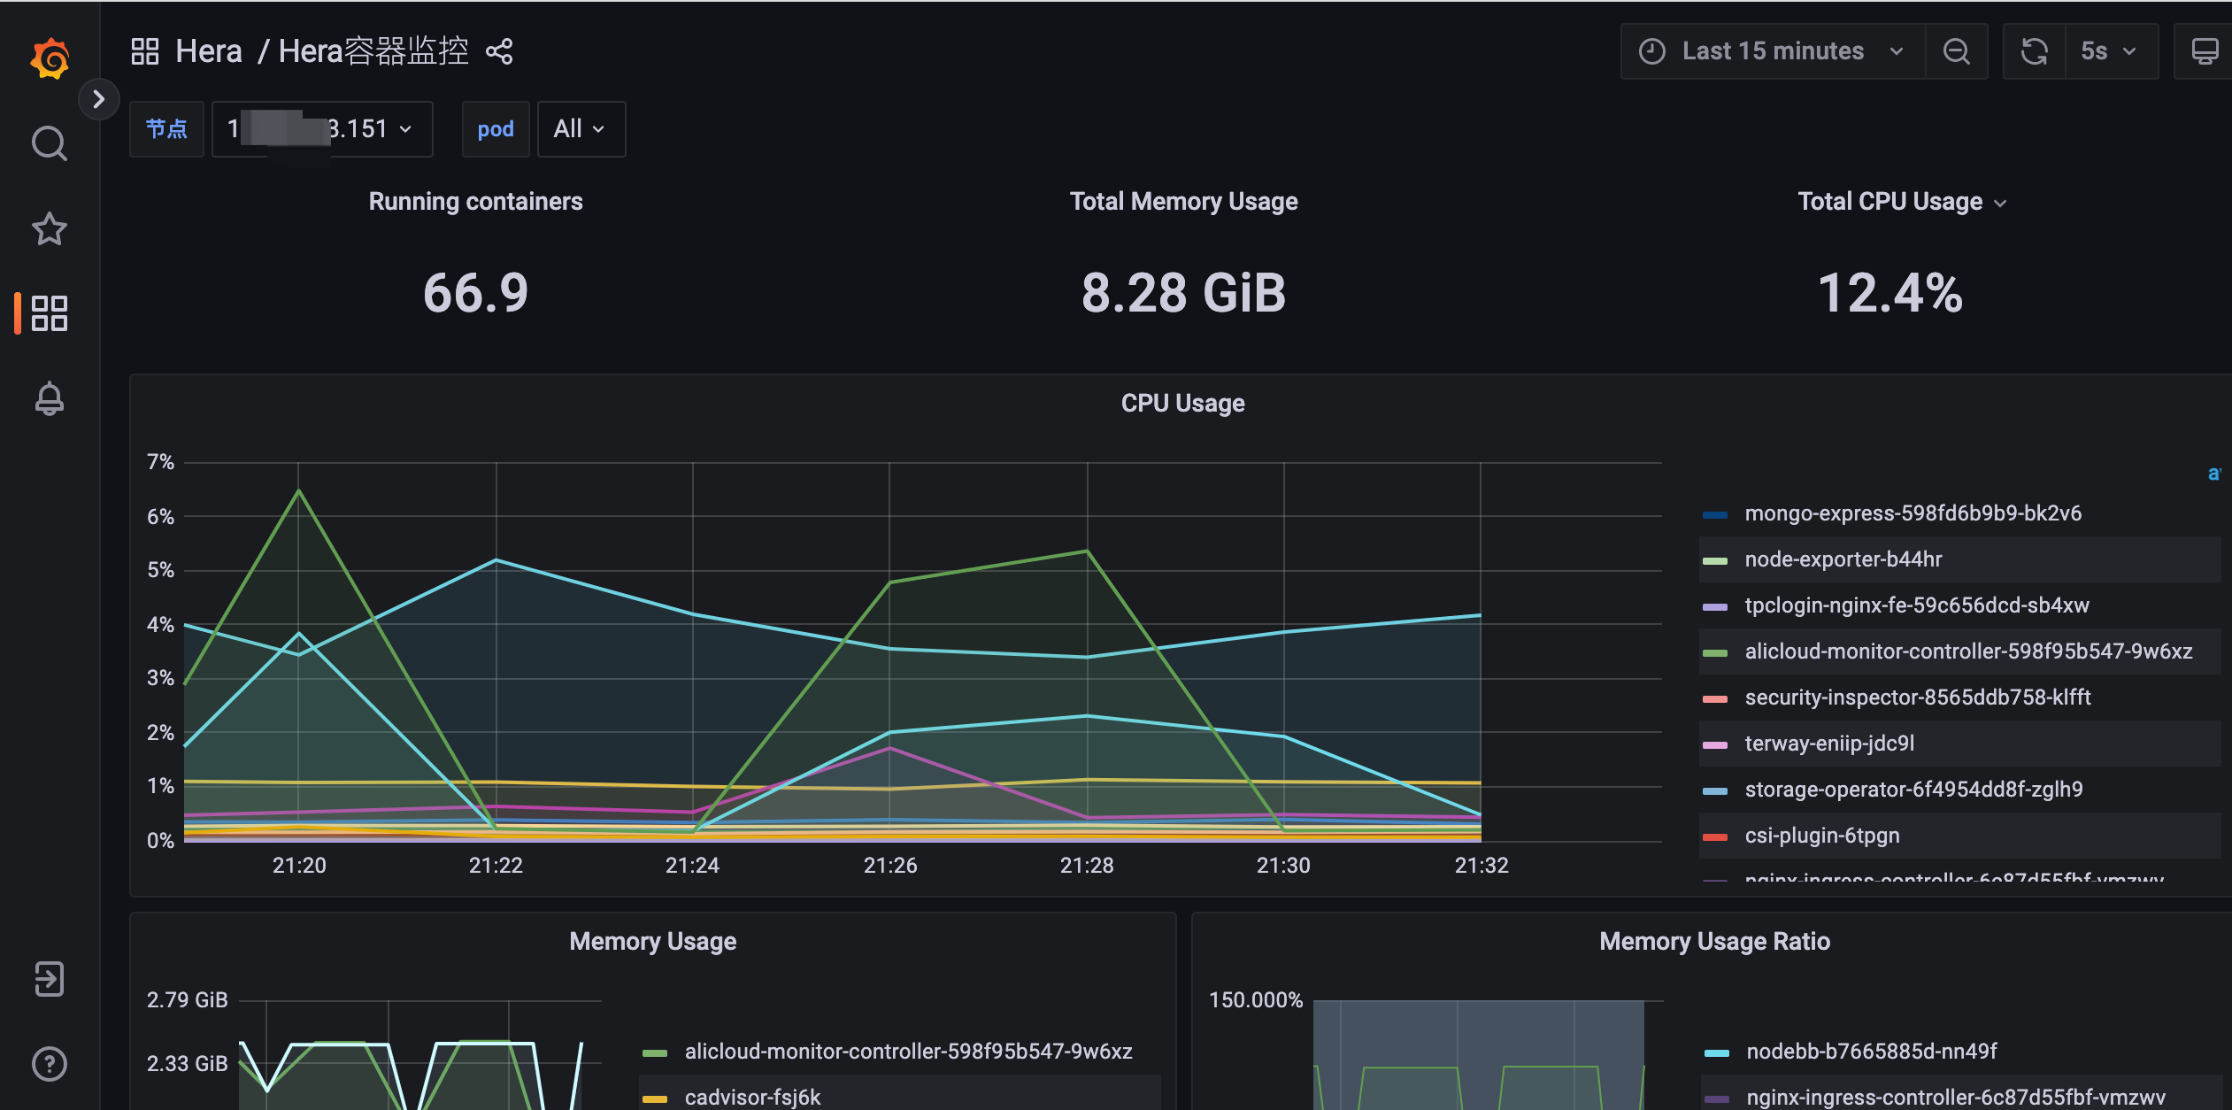Click the dashboard grid icon beside Hera
Screen dimensions: 2232x1110
145,51
